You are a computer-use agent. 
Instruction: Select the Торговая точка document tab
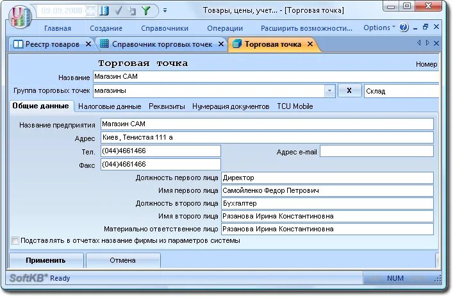[x=273, y=44]
